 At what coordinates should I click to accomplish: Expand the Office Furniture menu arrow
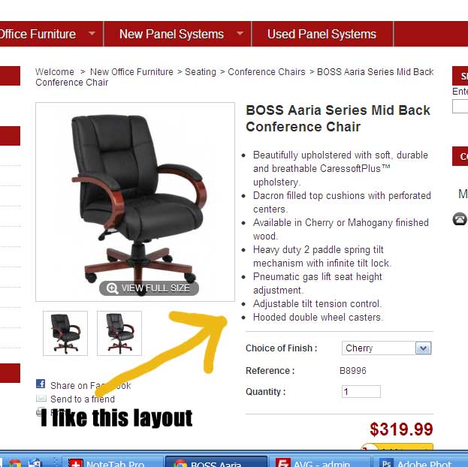92,34
